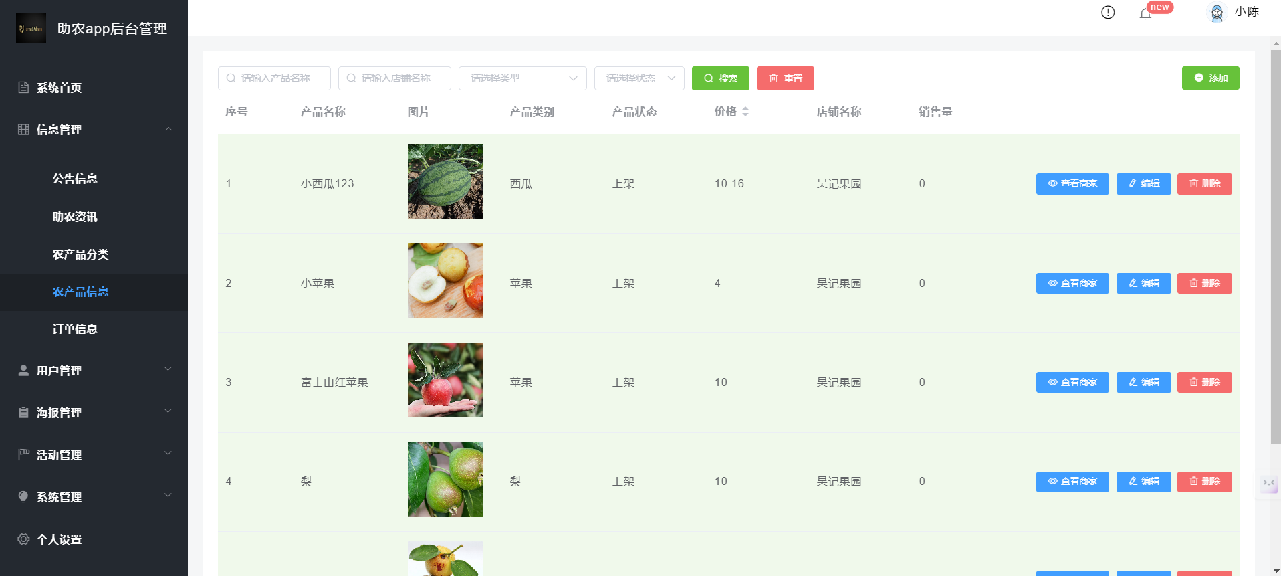
Task: Select 公告信息 menu item
Action: [x=94, y=179]
